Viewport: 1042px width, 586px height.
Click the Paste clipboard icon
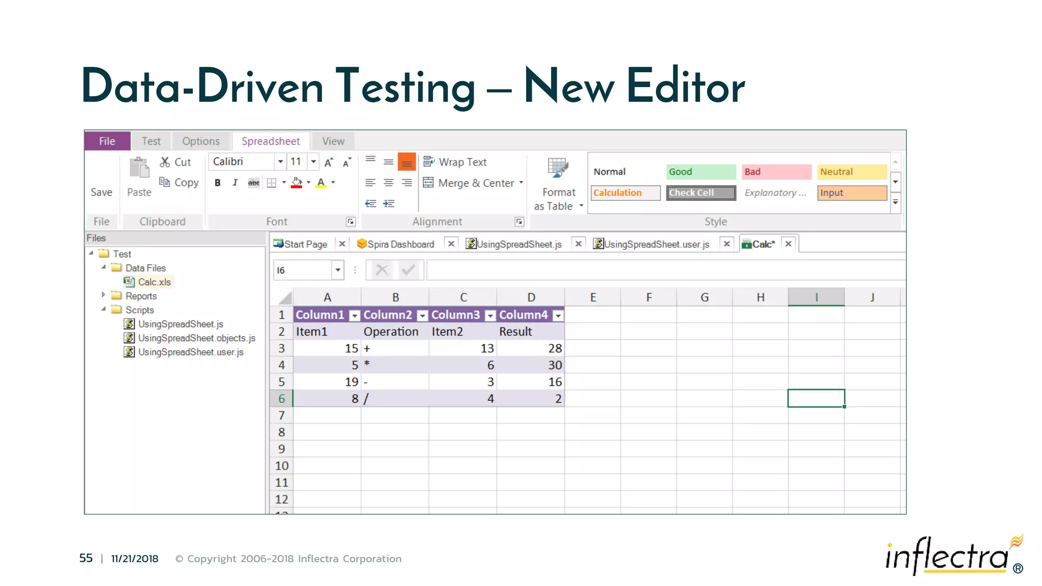[x=139, y=168]
